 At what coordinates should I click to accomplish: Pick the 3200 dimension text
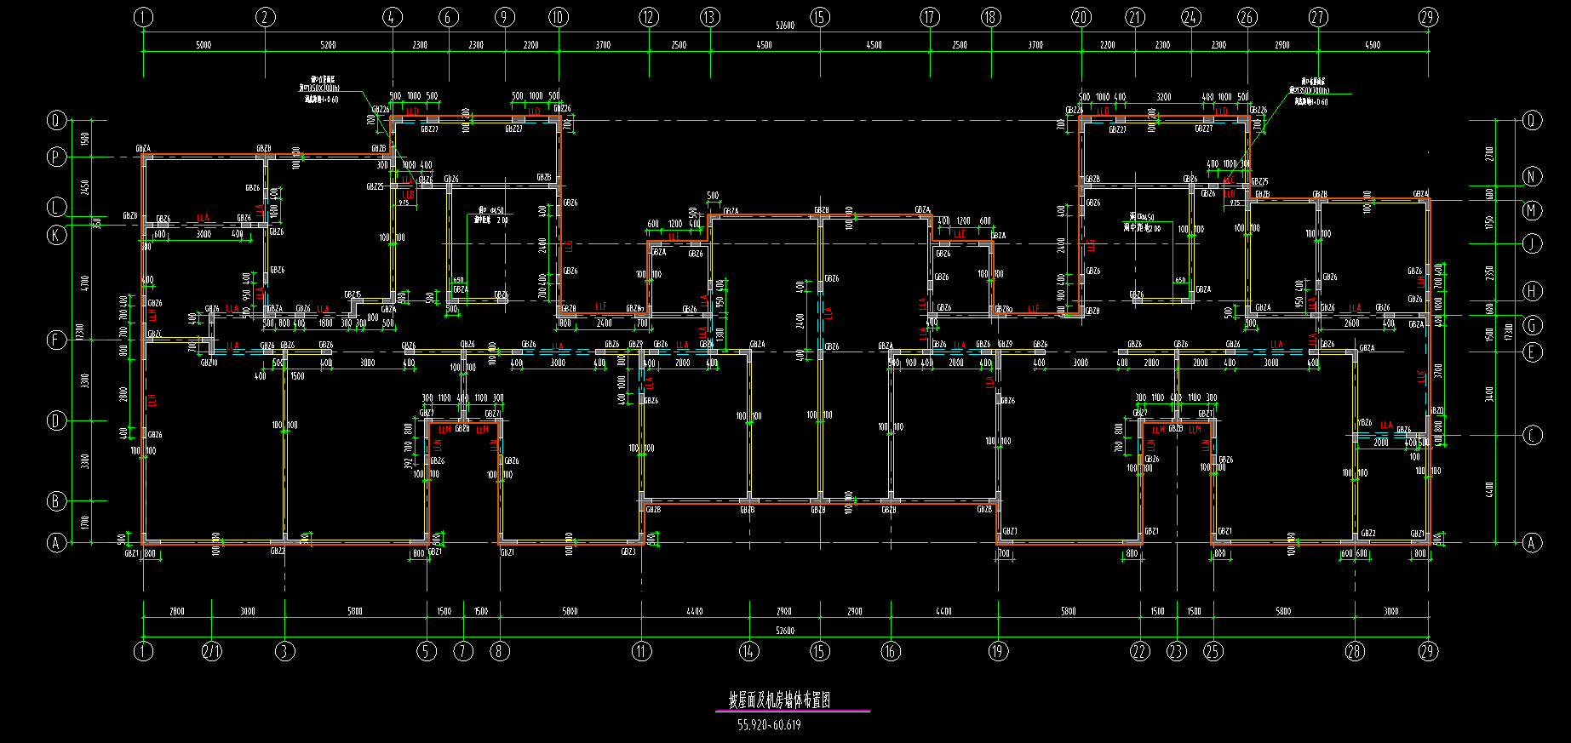[x=1164, y=97]
